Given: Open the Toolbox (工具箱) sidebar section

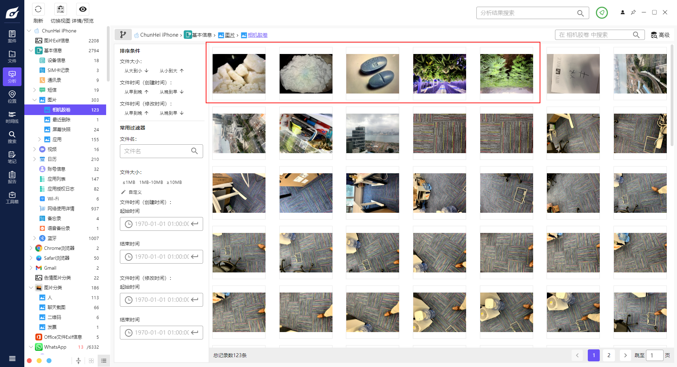Looking at the screenshot, I should tap(12, 197).
